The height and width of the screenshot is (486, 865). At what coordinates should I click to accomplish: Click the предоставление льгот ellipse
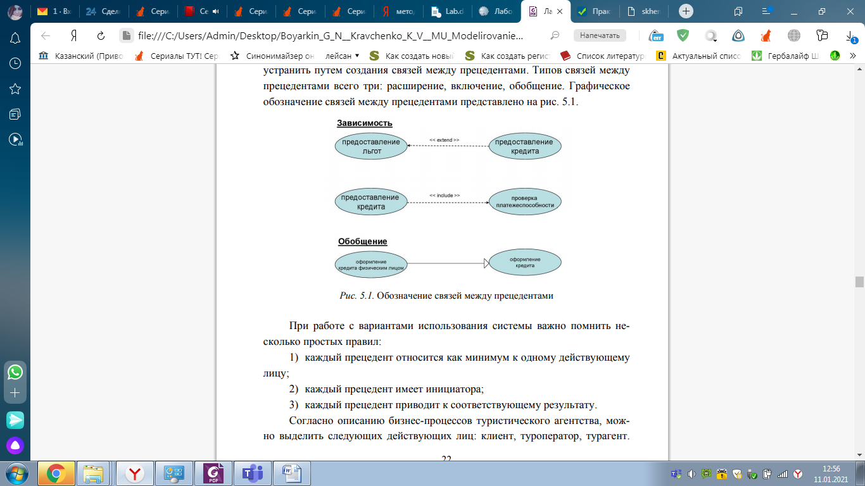pos(371,147)
